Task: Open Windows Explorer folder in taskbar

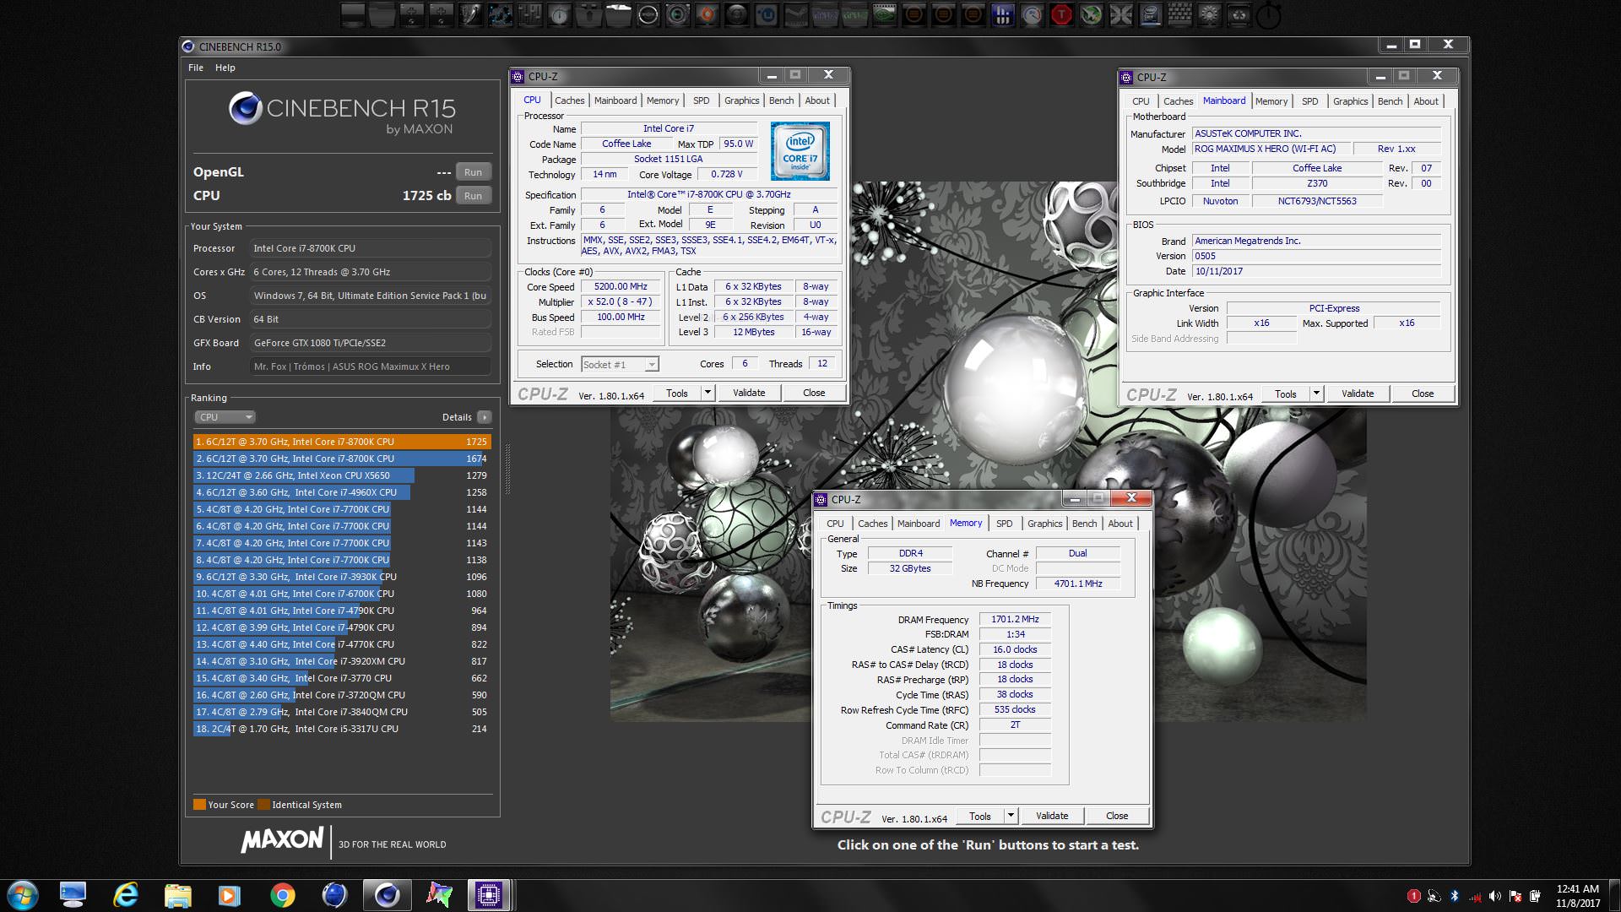Action: point(177,895)
